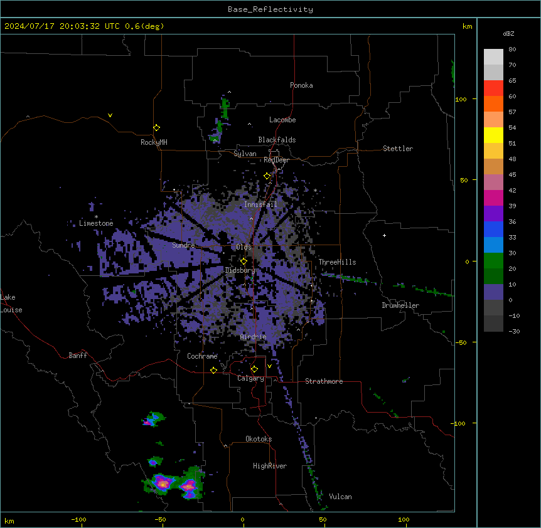The height and width of the screenshot is (528, 541).
Task: Click the ThreeHills label
Action: coord(337,262)
